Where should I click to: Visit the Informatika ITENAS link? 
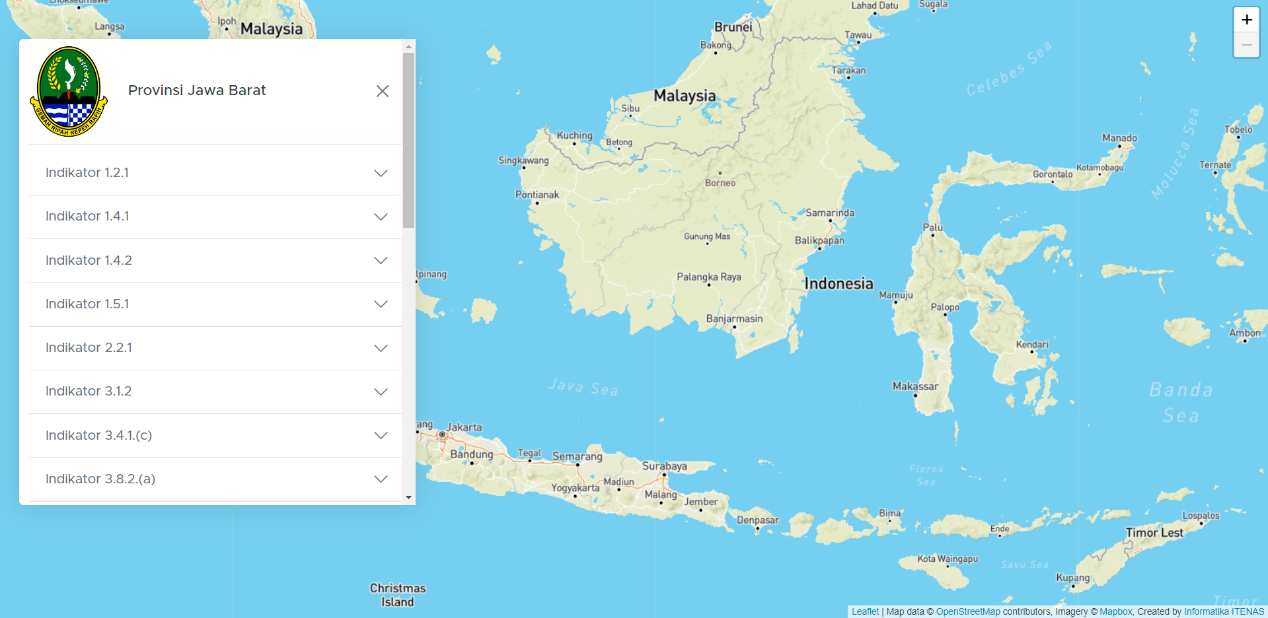click(x=1224, y=611)
